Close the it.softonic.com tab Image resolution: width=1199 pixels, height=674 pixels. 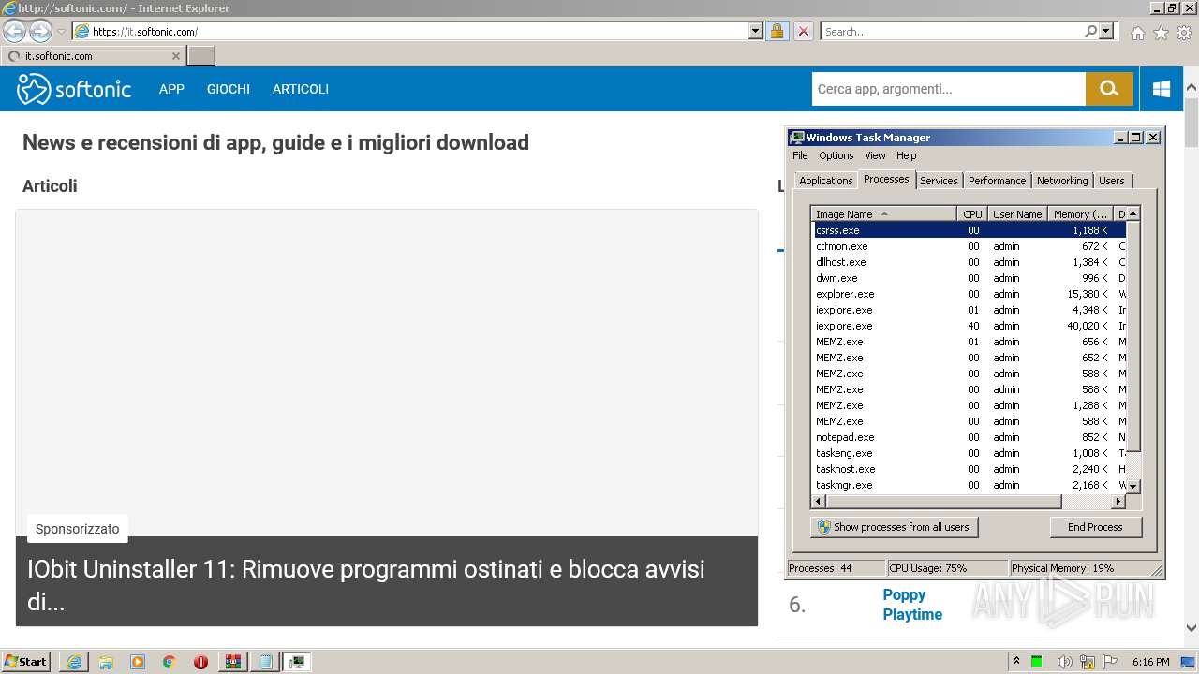tap(176, 56)
